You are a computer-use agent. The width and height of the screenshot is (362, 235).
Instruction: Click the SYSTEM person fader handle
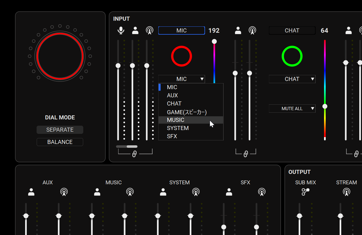(x=158, y=216)
